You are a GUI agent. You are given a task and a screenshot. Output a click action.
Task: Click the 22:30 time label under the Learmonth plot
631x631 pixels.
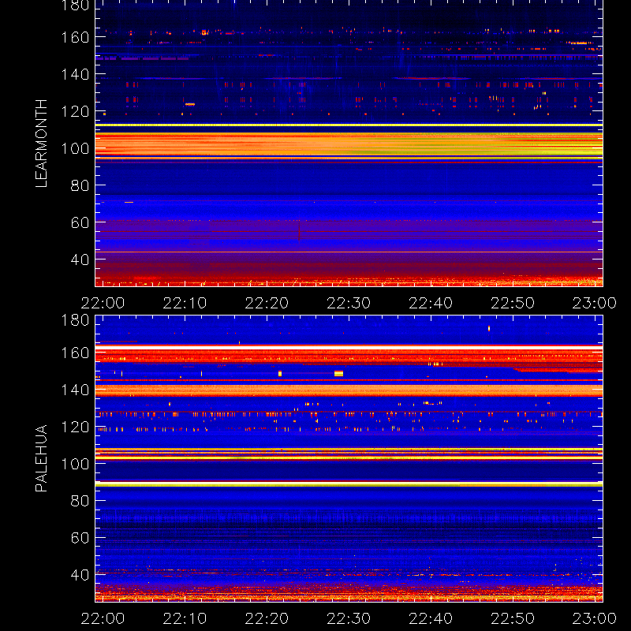coord(349,303)
